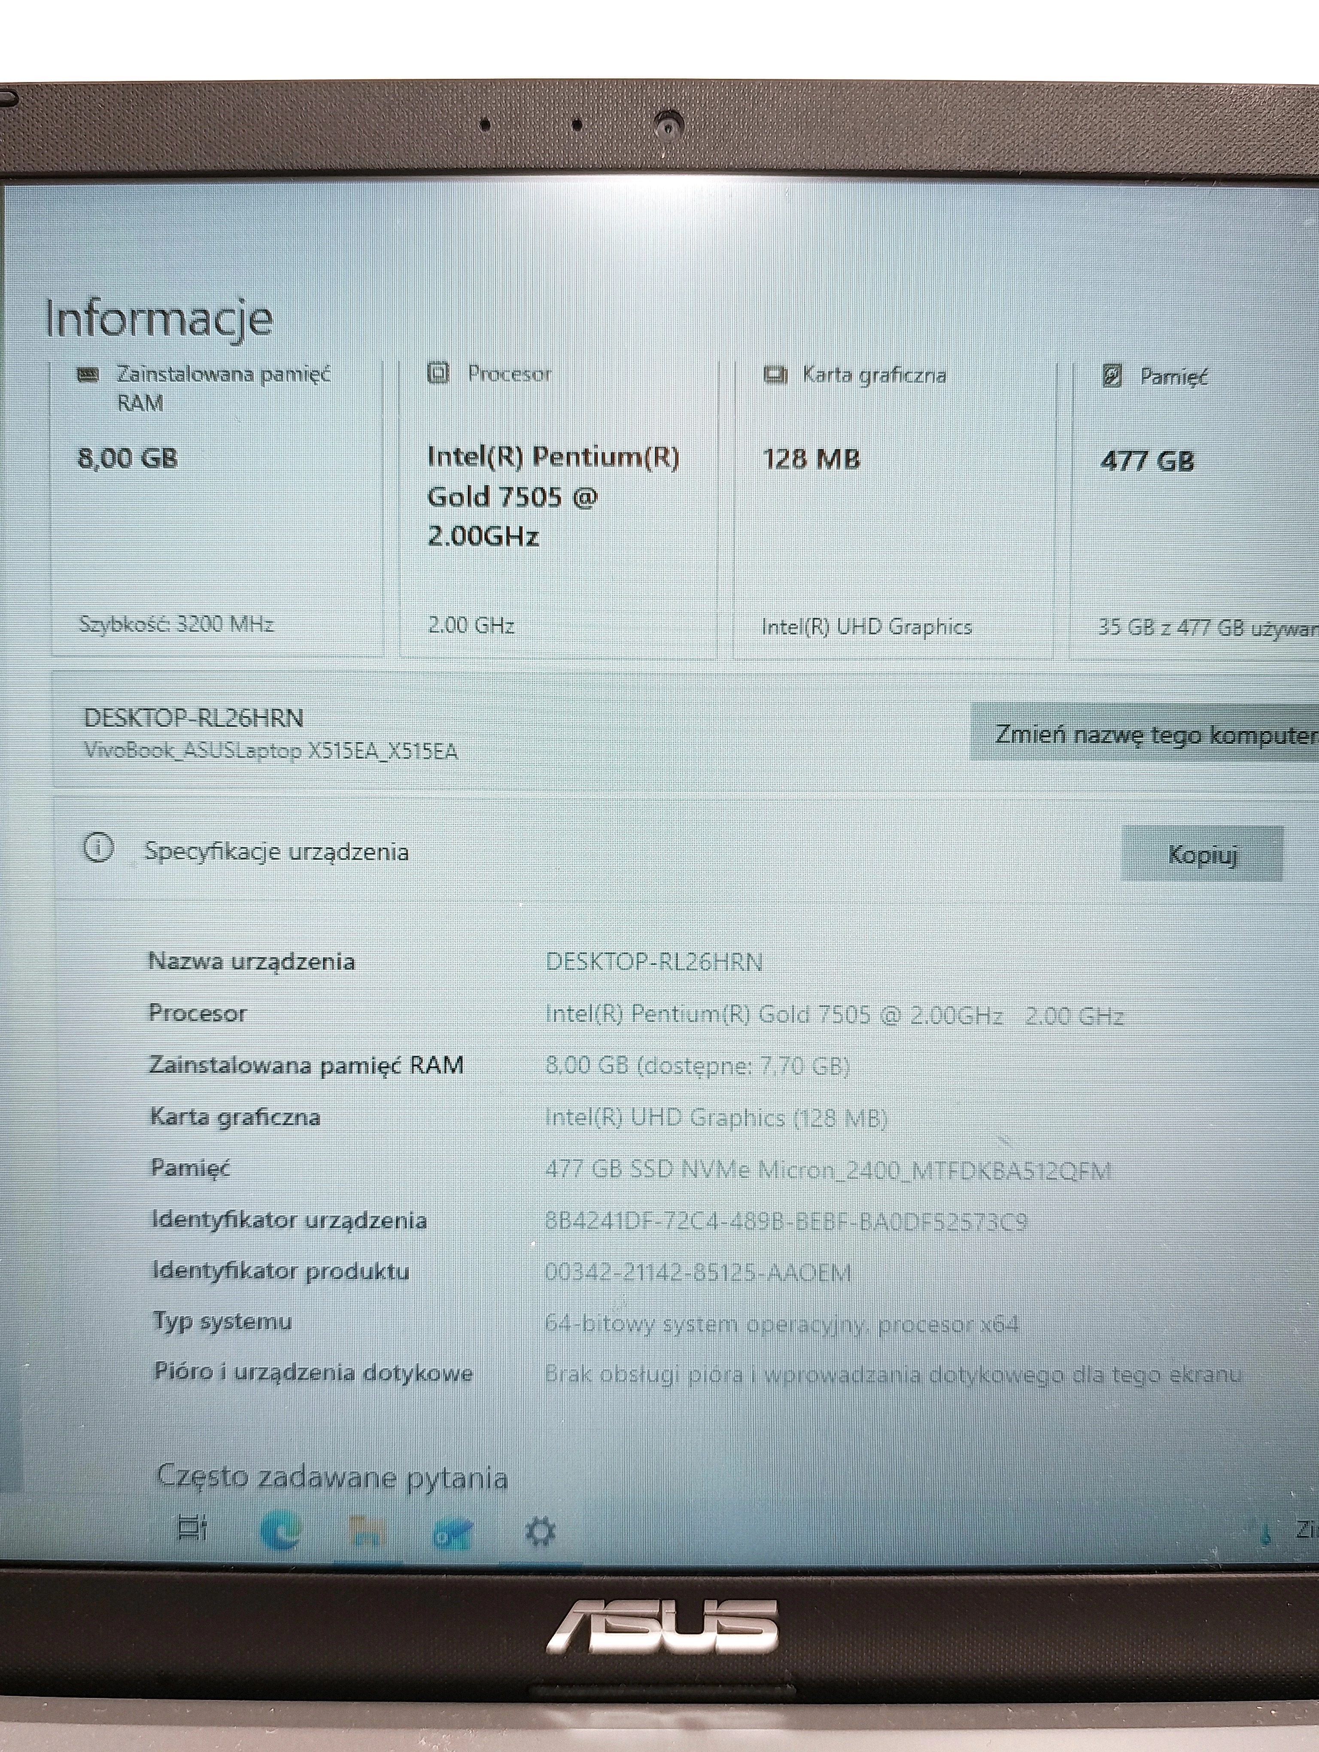This screenshot has height=1752, width=1319.
Task: Open File Explorer from the taskbar
Action: click(366, 1529)
